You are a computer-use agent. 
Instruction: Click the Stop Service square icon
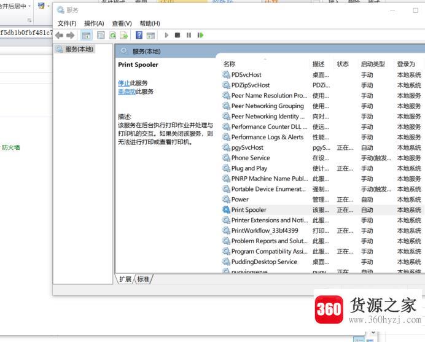pyautogui.click(x=177, y=35)
